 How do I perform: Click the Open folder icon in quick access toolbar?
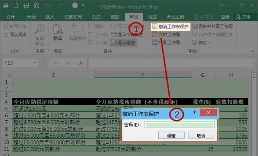(x=6, y=6)
